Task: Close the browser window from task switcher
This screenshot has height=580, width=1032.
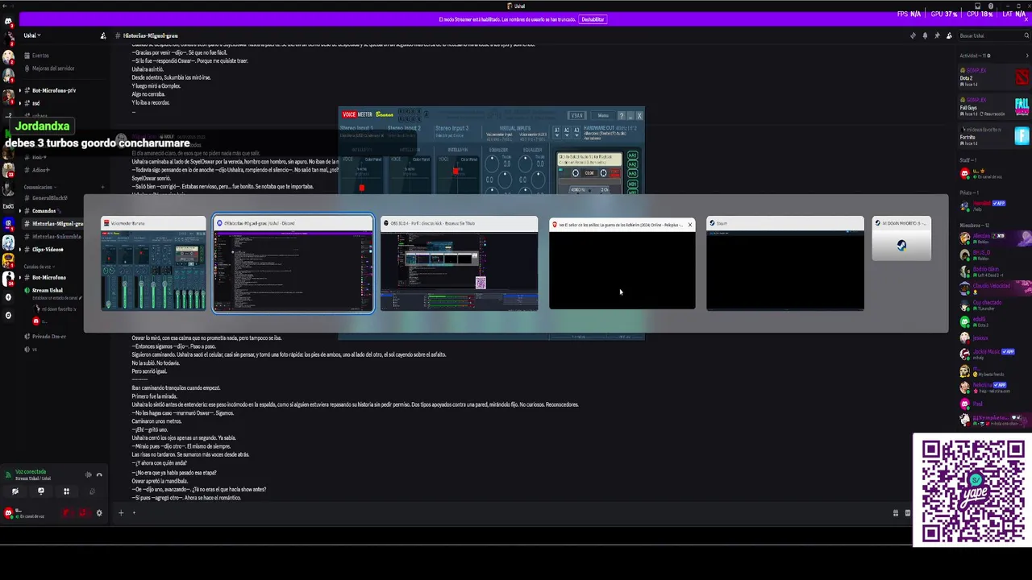Action: pos(689,225)
